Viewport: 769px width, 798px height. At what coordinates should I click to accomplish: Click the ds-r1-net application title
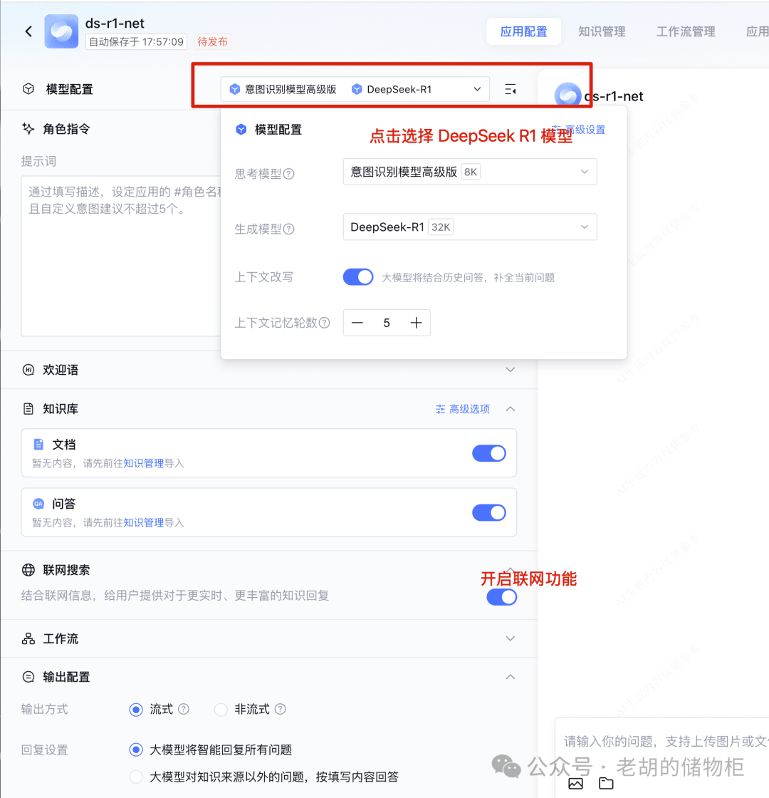coord(115,24)
